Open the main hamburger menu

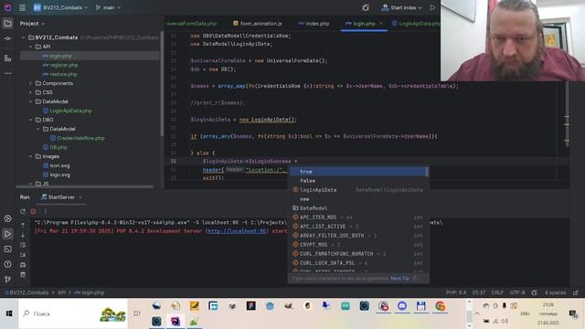point(22,7)
